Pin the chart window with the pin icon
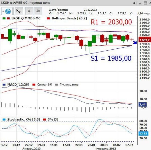This screenshot has height=150, width=151. coord(135,3)
